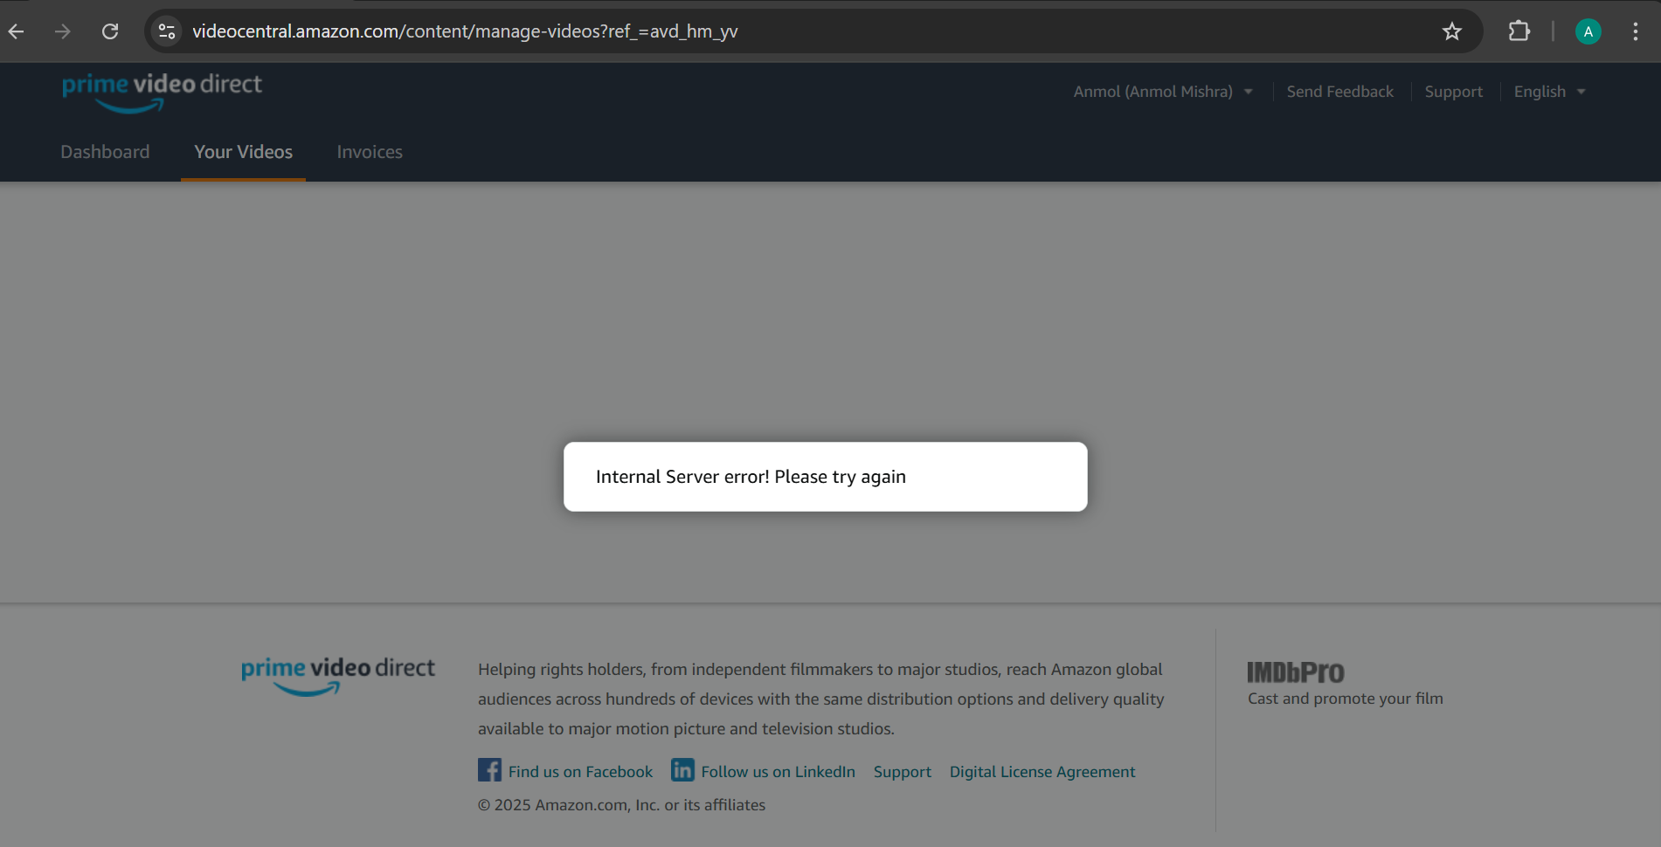Click the browser back arrow icon
The height and width of the screenshot is (847, 1661).
[x=17, y=31]
